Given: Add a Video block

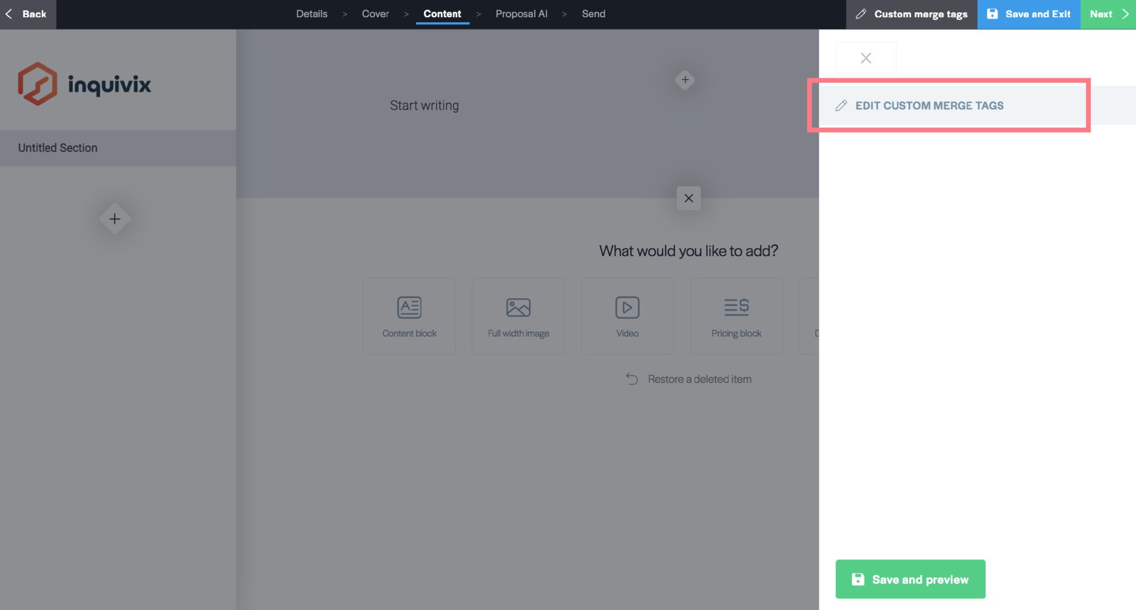Looking at the screenshot, I should 627,316.
